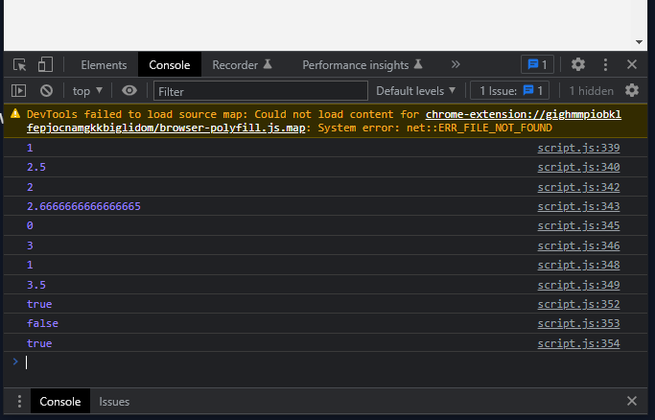Click the logged value 2.5
Viewport: 655px width, 420px height.
36,167
